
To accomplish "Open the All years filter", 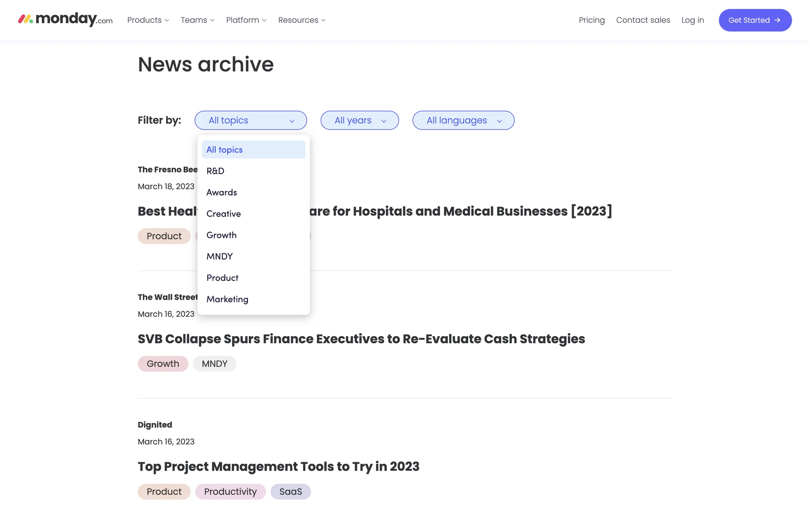I will pyautogui.click(x=359, y=121).
